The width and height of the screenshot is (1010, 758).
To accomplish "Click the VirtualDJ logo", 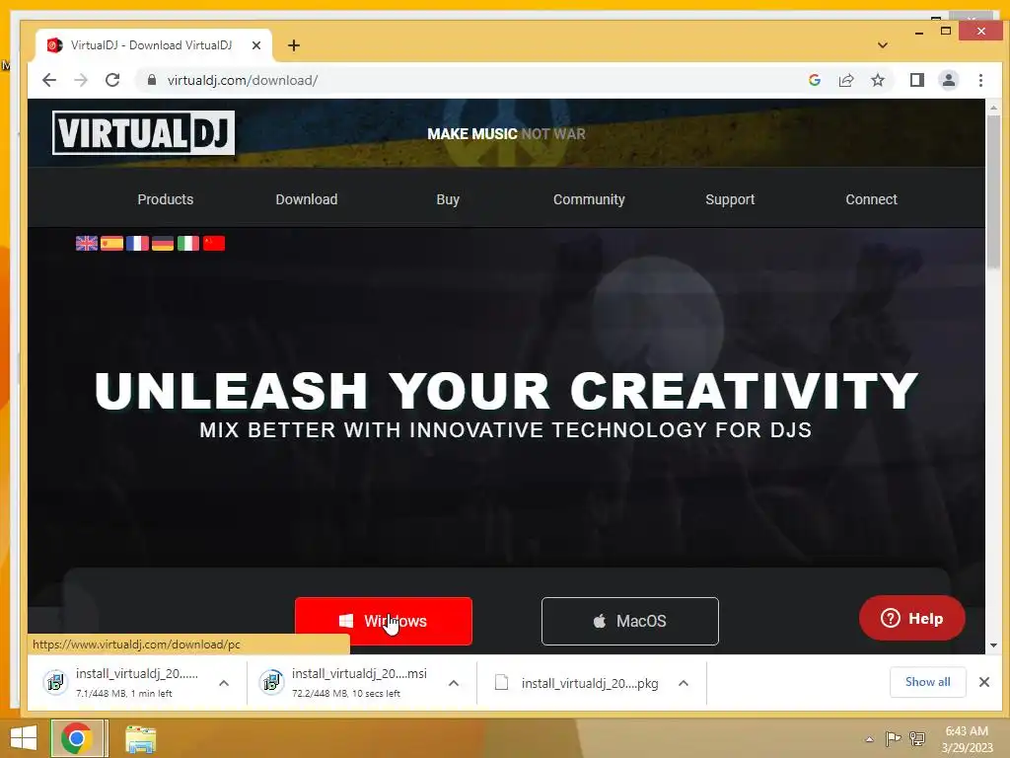I will tap(143, 133).
